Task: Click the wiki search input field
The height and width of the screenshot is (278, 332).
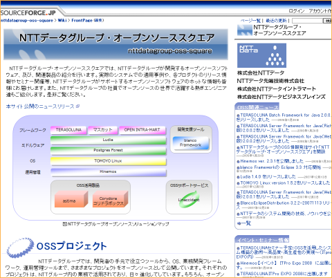Action: pyautogui.click(x=307, y=21)
